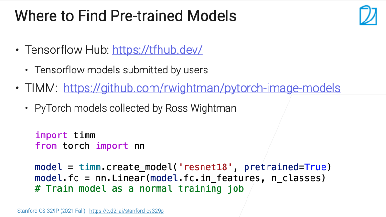Click the "import timm" code line
The image size is (386, 217).
(65, 135)
